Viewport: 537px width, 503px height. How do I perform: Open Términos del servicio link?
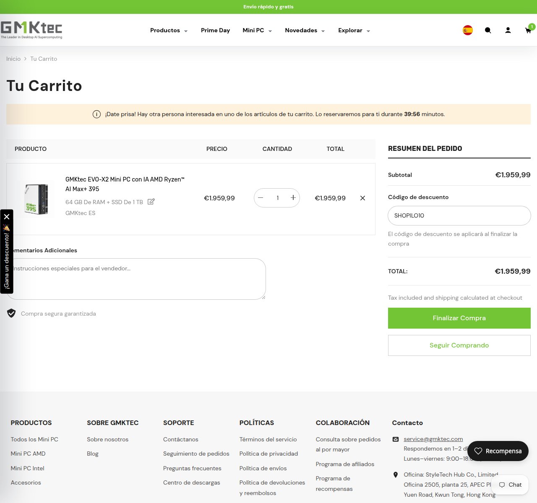pyautogui.click(x=268, y=439)
